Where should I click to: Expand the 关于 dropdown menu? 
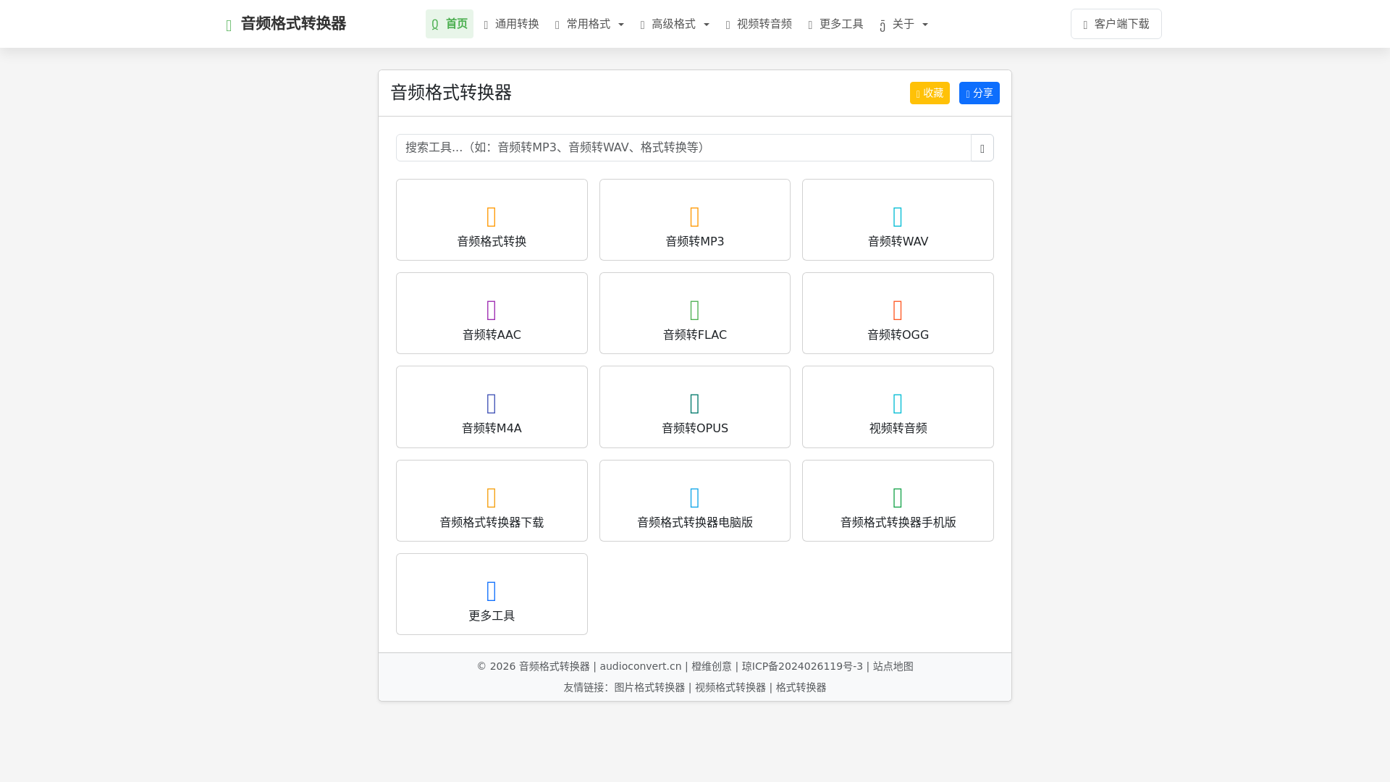904,24
